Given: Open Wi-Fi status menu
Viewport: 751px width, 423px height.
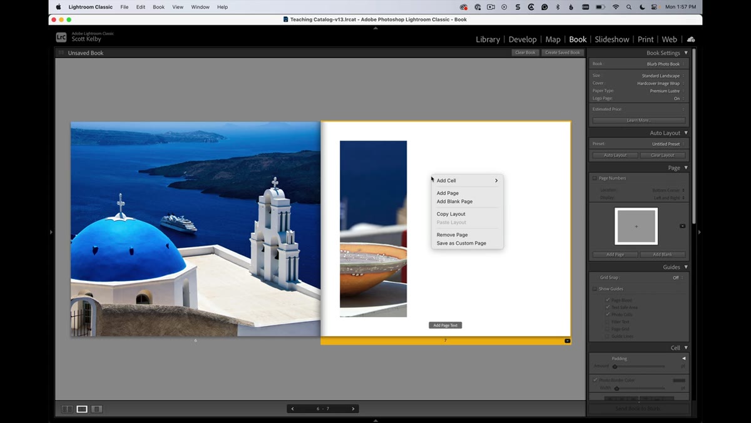Looking at the screenshot, I should pos(615,7).
